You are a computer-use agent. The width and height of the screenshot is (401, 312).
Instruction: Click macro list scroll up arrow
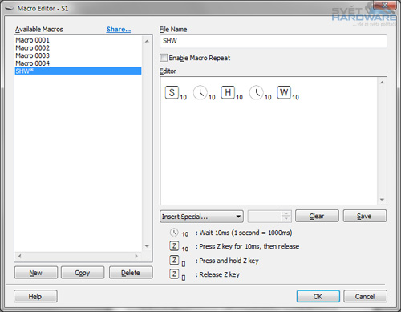point(147,41)
